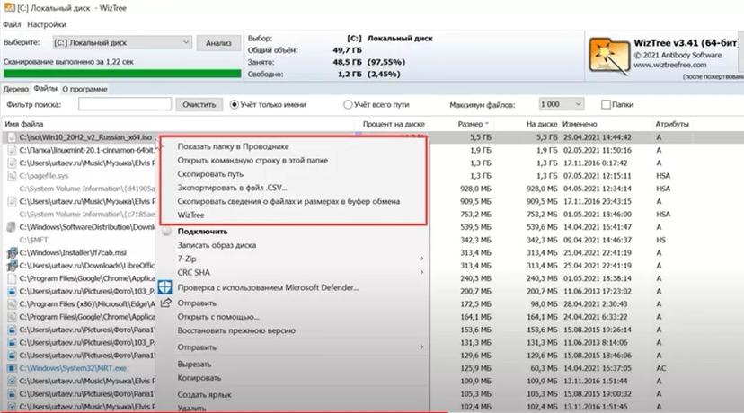Expand the CRC SHA submenu
This screenshot has width=744, height=413.
click(421, 272)
